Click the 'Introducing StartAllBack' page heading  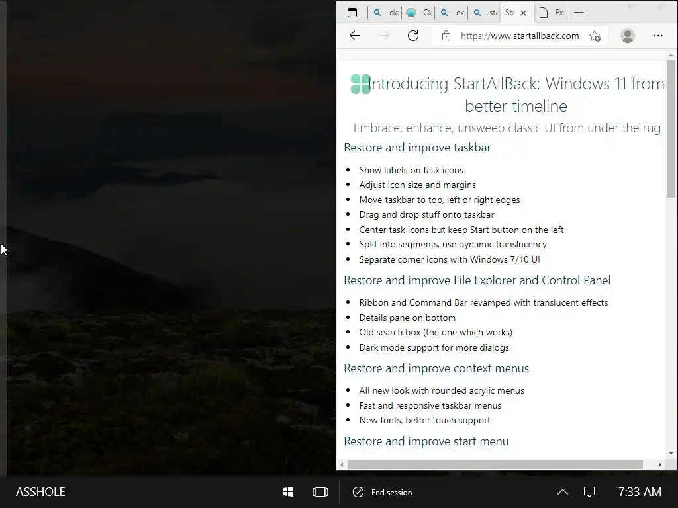pos(516,95)
